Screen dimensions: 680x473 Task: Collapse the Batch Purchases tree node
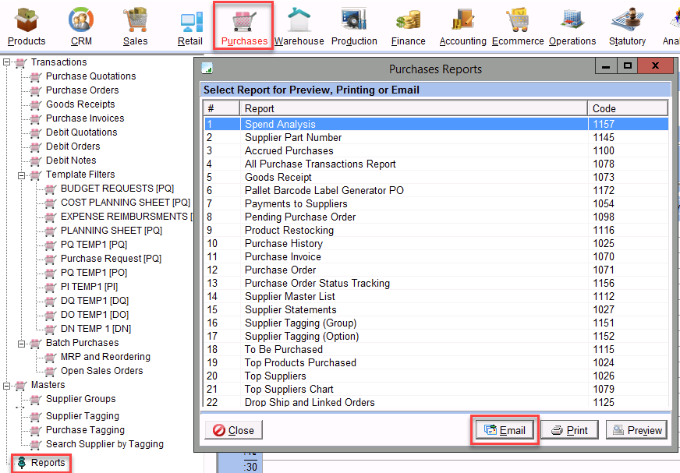22,343
